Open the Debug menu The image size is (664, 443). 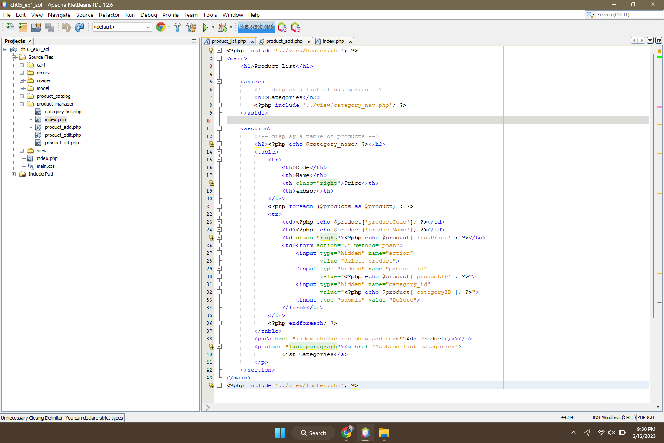click(149, 15)
